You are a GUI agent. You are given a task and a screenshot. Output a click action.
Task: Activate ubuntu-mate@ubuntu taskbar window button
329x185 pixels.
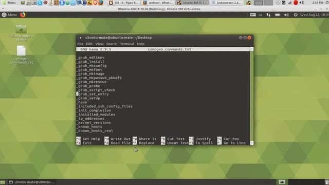click(x=31, y=182)
